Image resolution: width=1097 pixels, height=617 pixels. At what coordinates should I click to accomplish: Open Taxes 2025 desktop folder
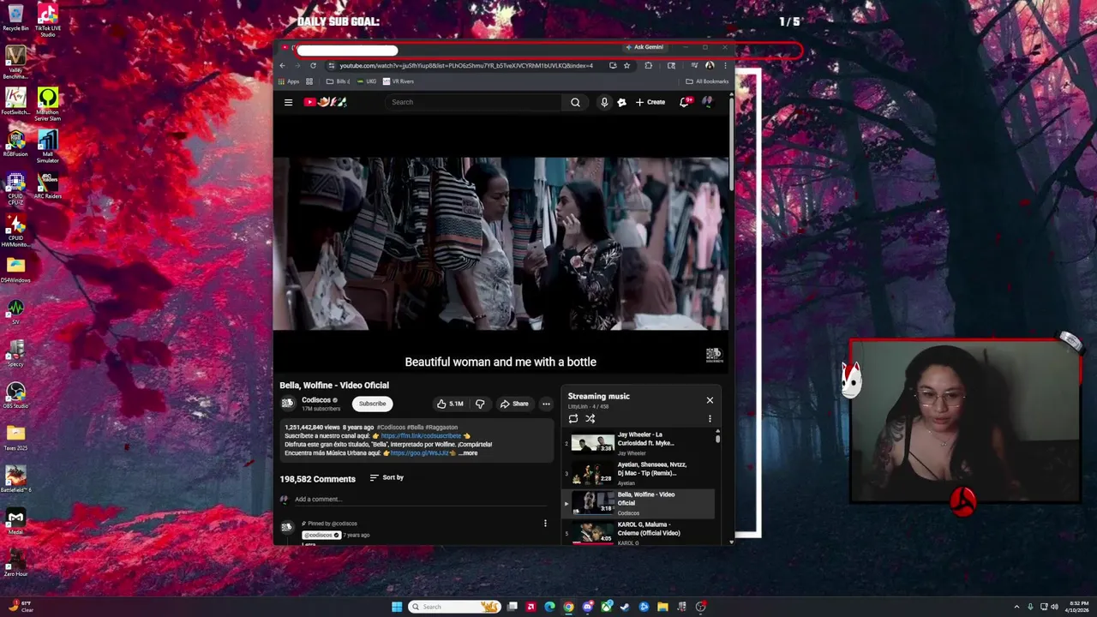[15, 437]
